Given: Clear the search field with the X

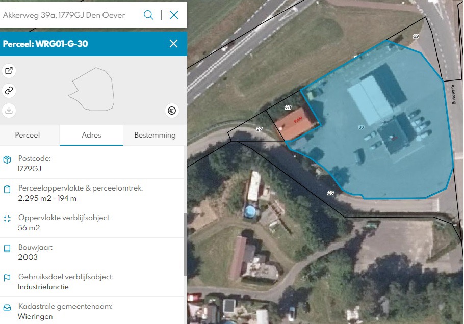Looking at the screenshot, I should pyautogui.click(x=174, y=15).
